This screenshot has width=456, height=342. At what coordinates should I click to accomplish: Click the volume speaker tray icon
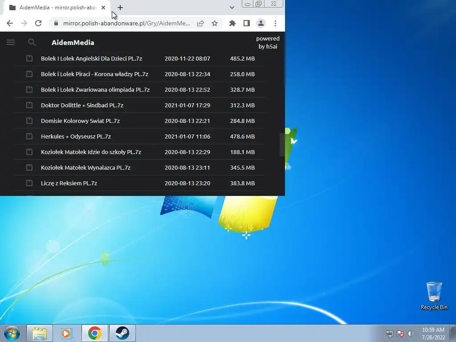411,334
